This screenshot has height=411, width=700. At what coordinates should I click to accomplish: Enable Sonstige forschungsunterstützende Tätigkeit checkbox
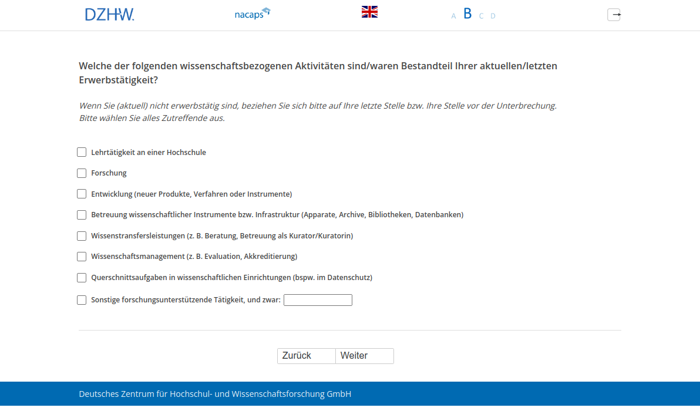coord(82,300)
